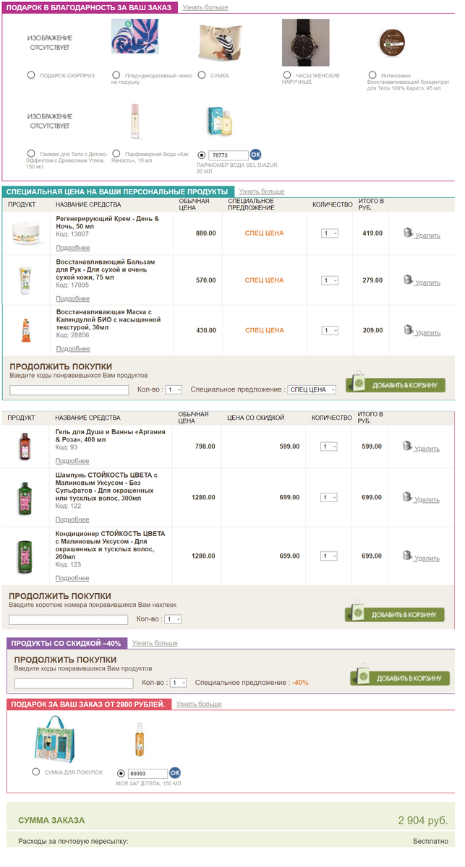This screenshot has height=867, width=465.
Task: Remove Восстанавливающий Бальзам via trash icon
Action: pyautogui.click(x=409, y=280)
